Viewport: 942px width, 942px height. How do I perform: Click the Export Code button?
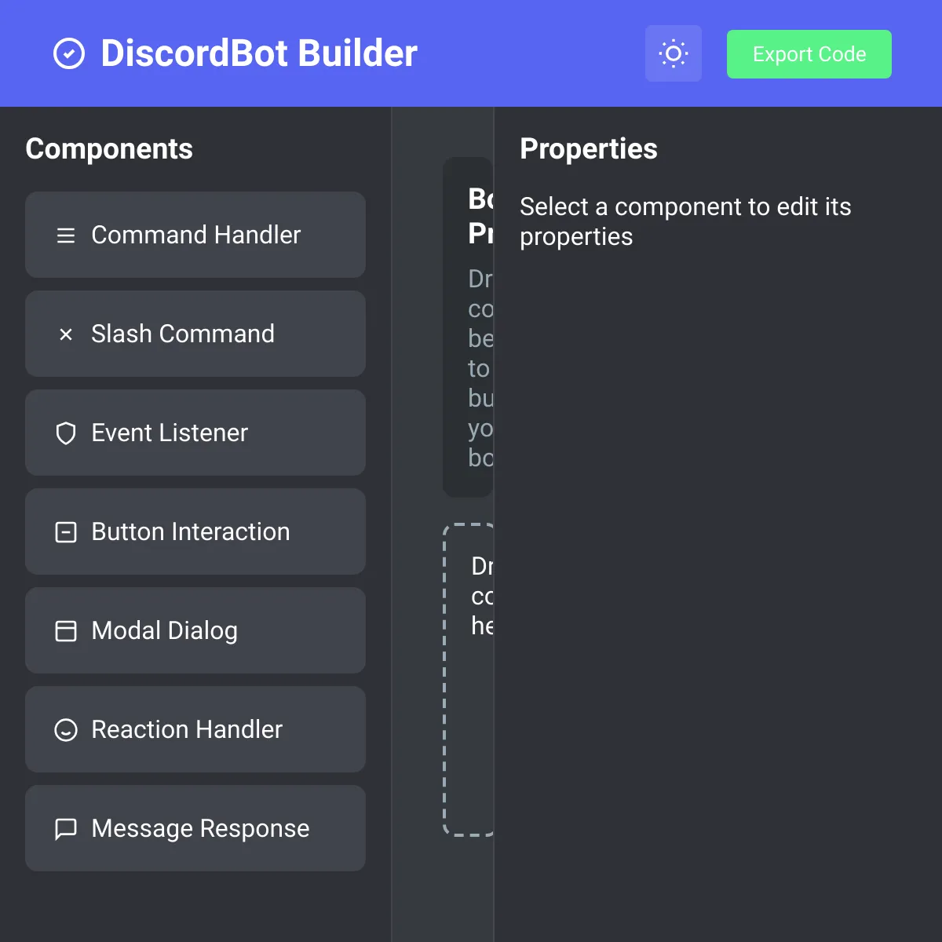point(809,54)
